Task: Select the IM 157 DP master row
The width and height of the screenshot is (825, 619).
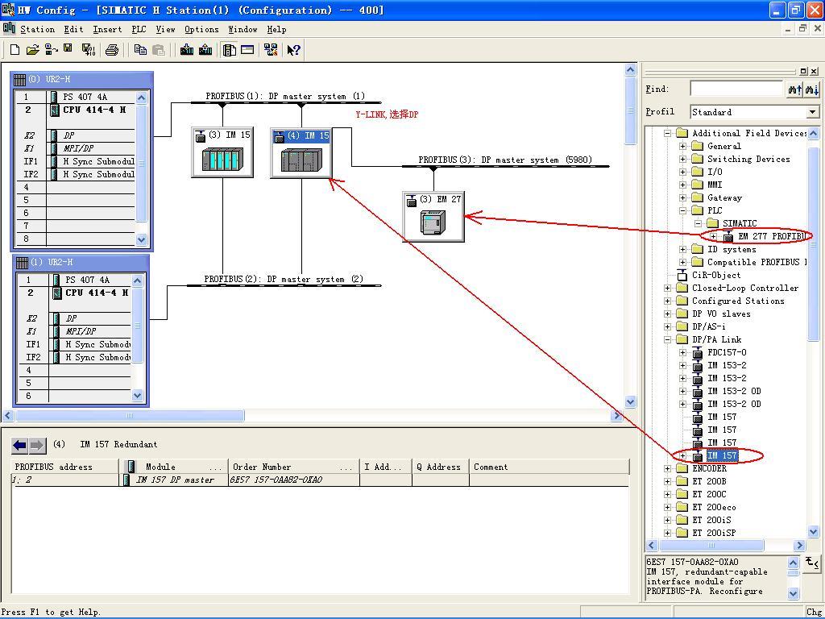Action: tap(175, 480)
